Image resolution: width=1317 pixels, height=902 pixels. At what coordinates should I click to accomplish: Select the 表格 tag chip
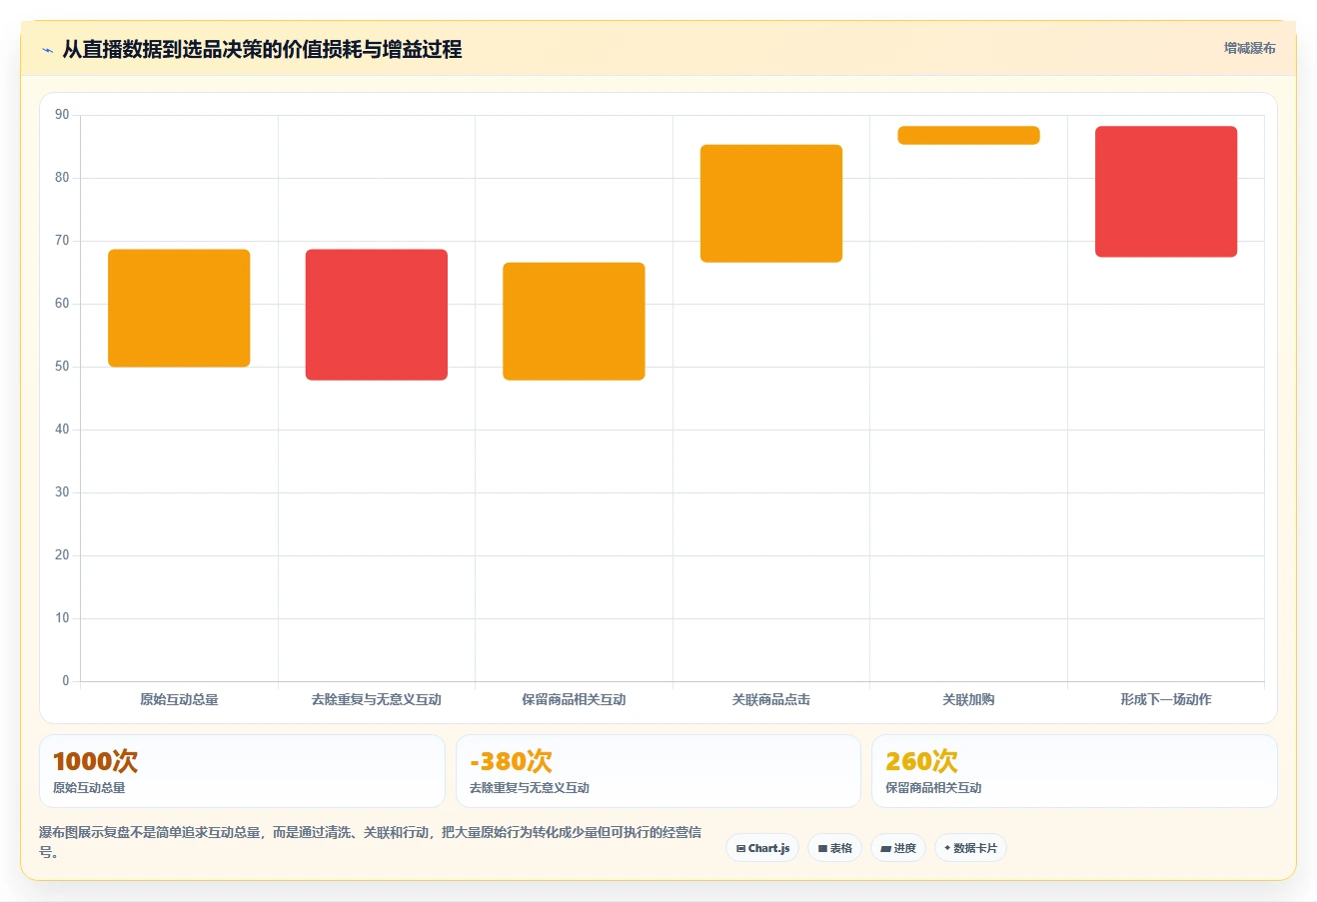click(834, 848)
